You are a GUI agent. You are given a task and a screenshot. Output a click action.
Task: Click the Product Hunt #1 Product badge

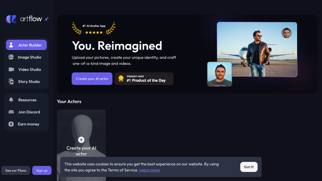click(x=144, y=79)
